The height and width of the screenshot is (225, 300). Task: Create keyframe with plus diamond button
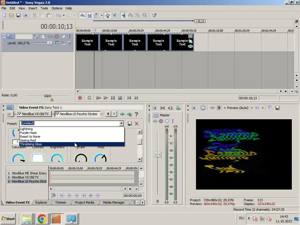coord(91,195)
